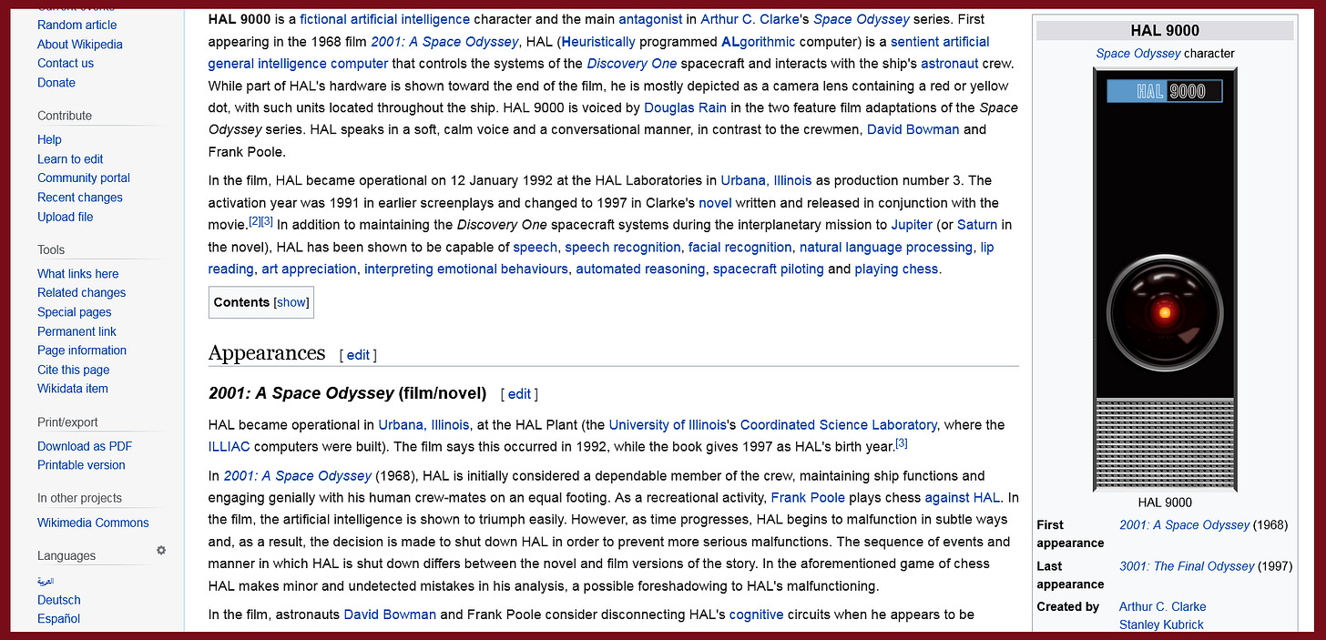Viewport: 1326px width, 640px height.
Task: Open Wikimedia Commons link
Action: (93, 523)
